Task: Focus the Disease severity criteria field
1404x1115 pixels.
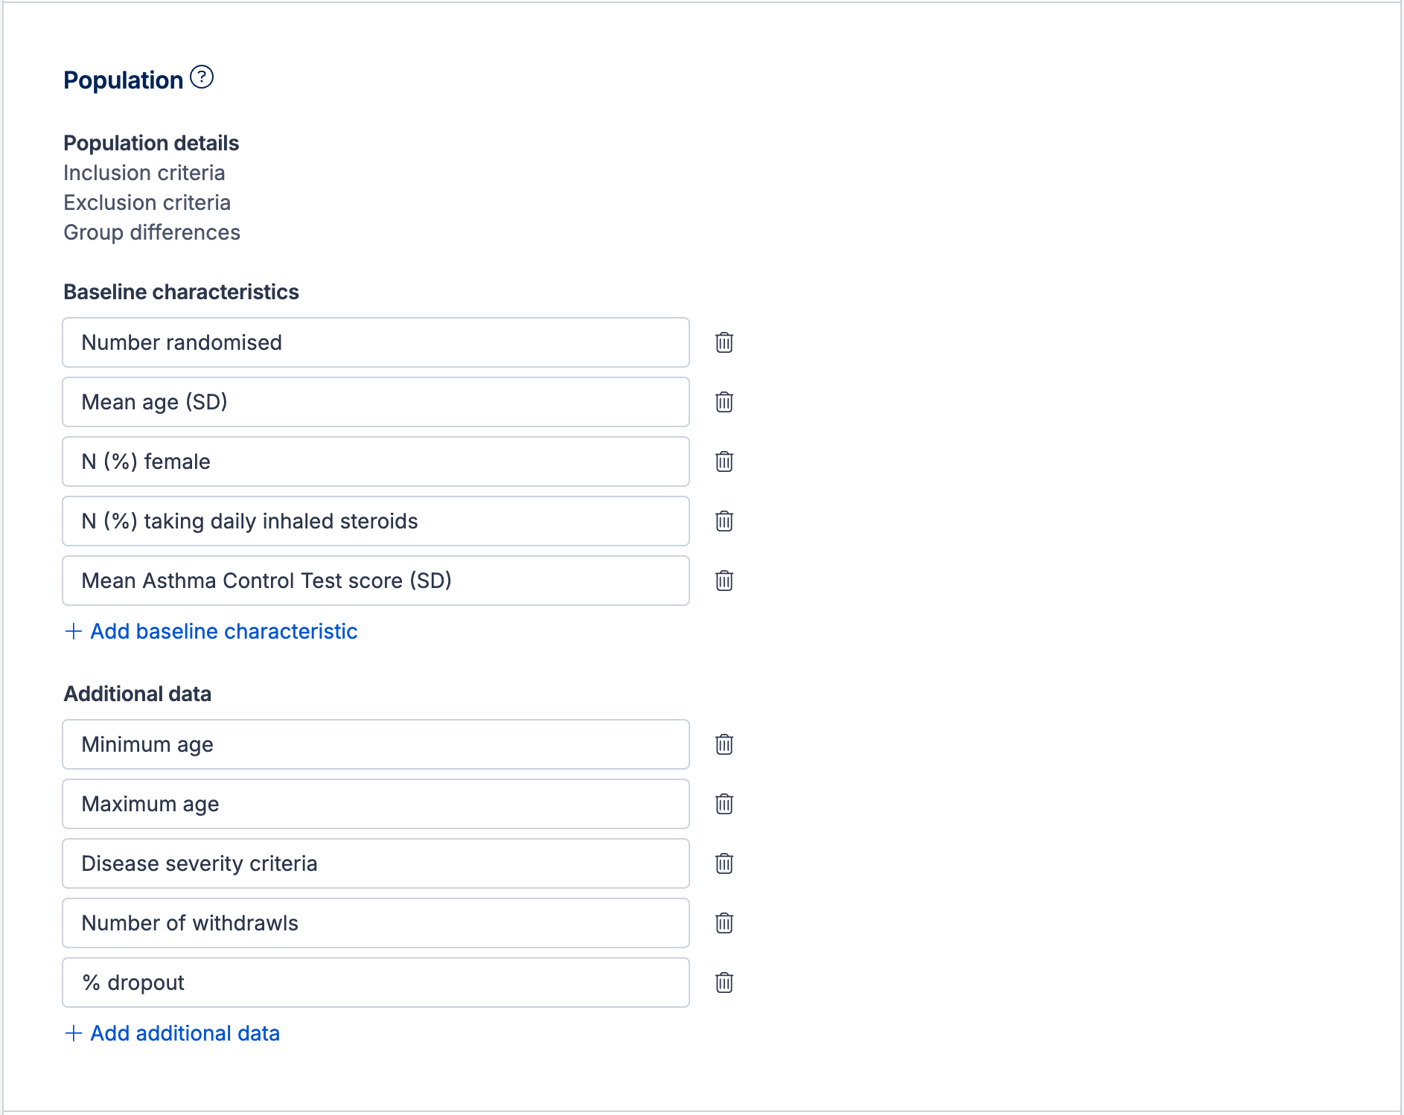Action: pos(376,863)
